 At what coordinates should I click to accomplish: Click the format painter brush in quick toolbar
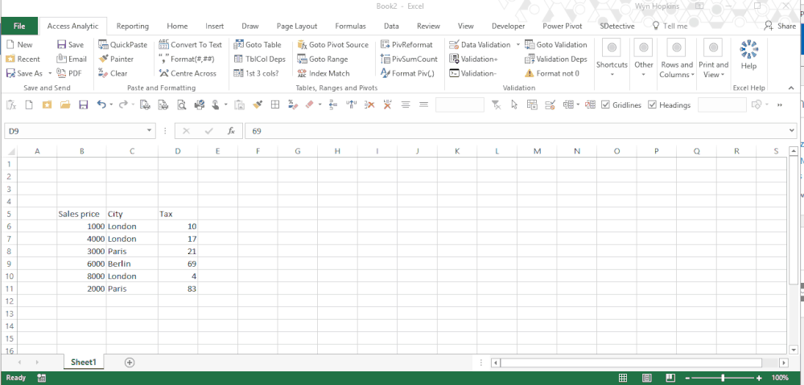pos(258,105)
